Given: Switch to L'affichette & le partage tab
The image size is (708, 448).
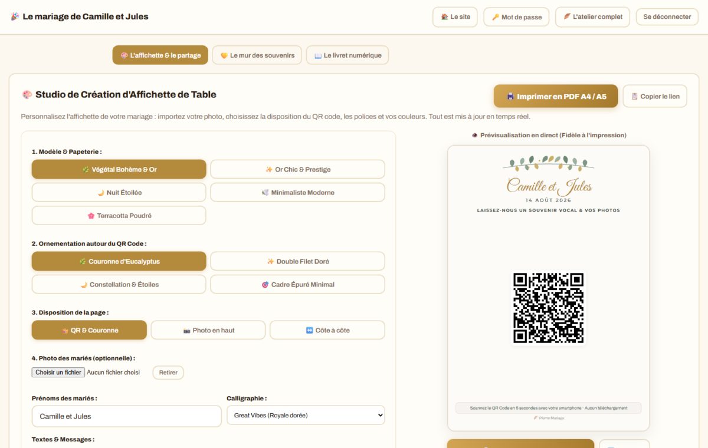Looking at the screenshot, I should [x=160, y=55].
